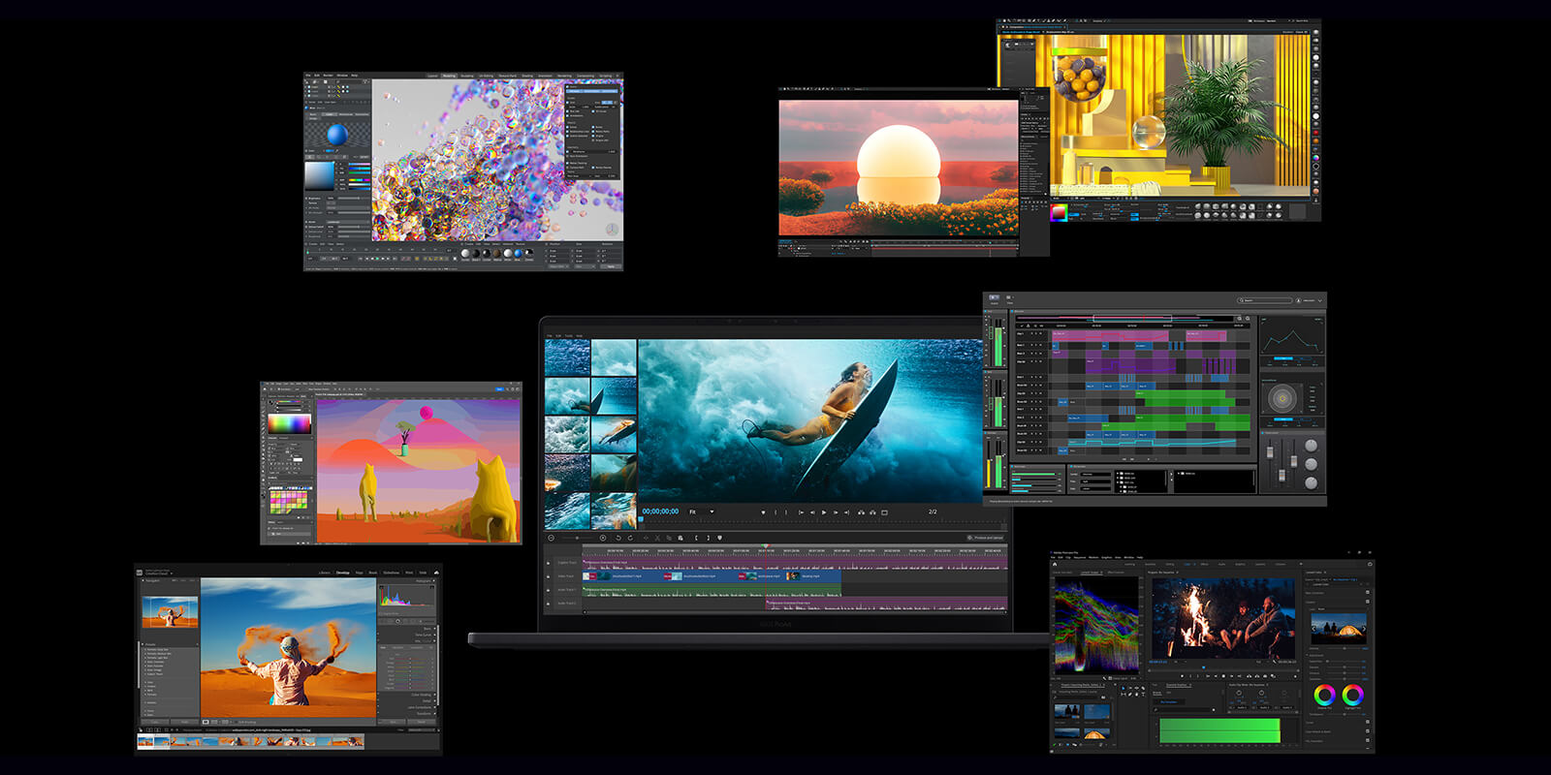The width and height of the screenshot is (1551, 775).
Task: Click the 00;00;00;00 timecode in laptop editor
Action: 660,511
